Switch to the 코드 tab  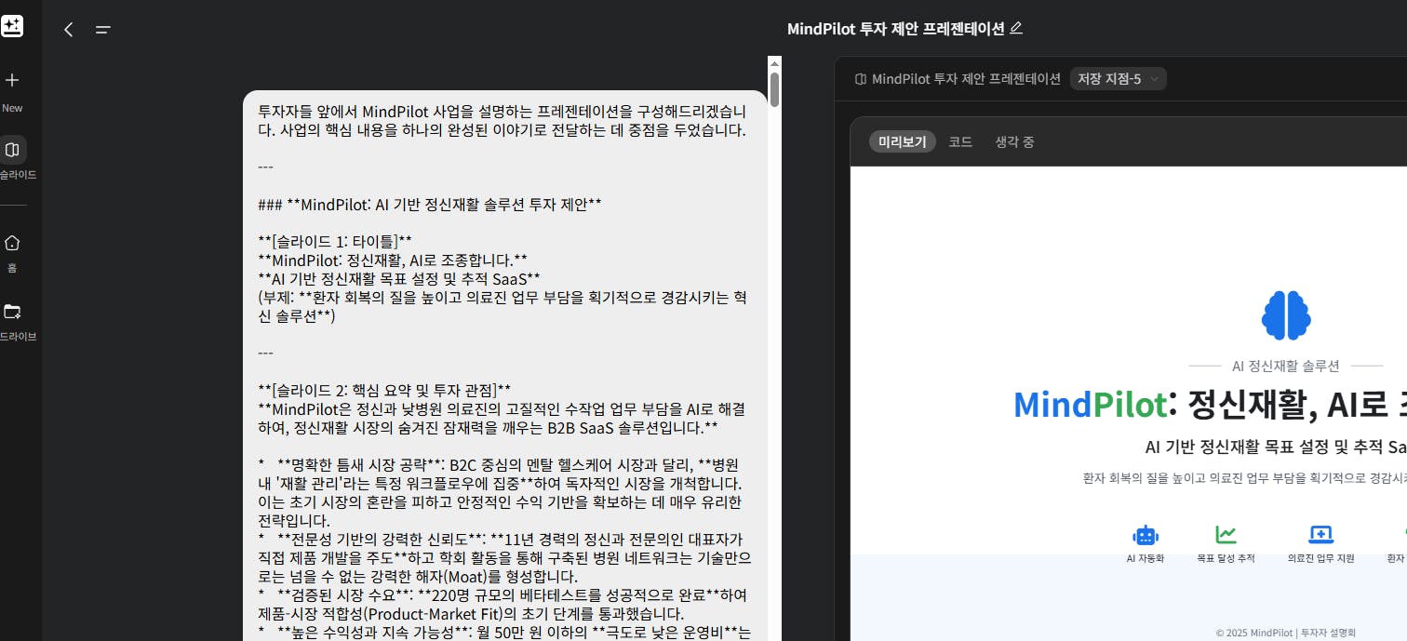(960, 141)
